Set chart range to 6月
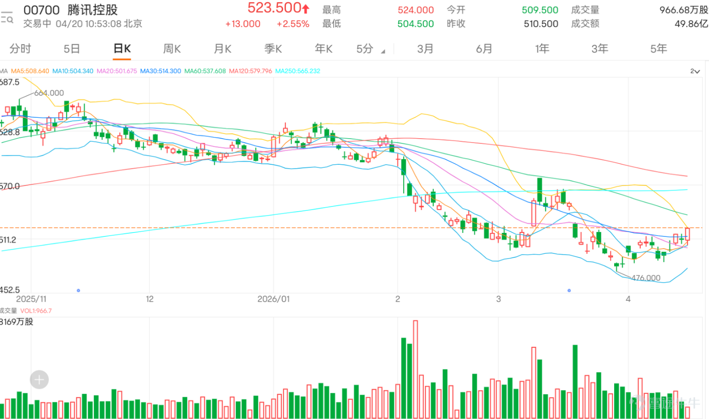Screen dimensions: 709x419 point(484,48)
